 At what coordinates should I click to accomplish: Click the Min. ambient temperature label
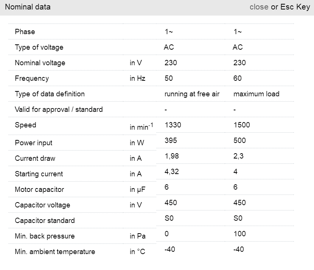[x=55, y=252]
